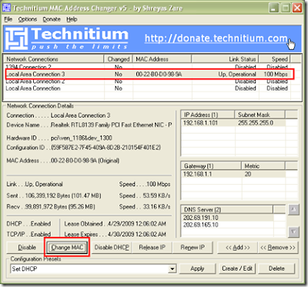
Task: Close the Technitium window
Action: coord(297,8)
